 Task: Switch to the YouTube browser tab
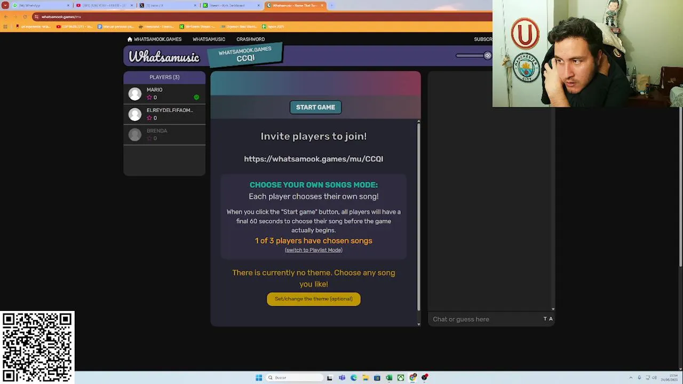105,5
